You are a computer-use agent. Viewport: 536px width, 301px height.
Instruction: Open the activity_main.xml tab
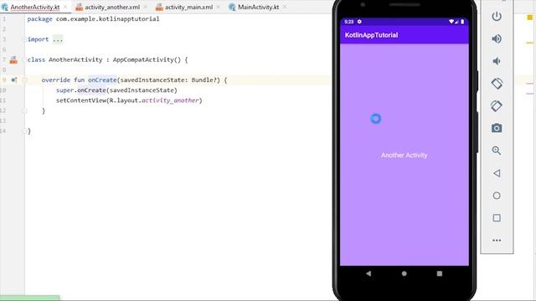click(x=188, y=7)
